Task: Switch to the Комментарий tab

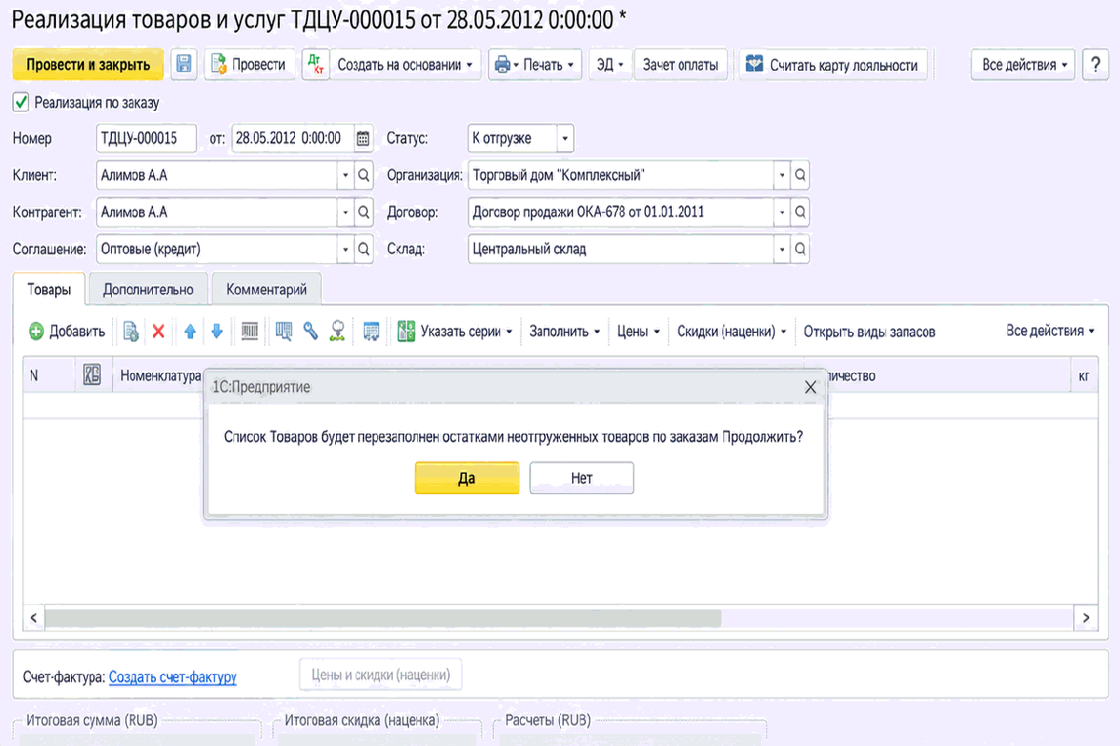Action: pyautogui.click(x=267, y=289)
